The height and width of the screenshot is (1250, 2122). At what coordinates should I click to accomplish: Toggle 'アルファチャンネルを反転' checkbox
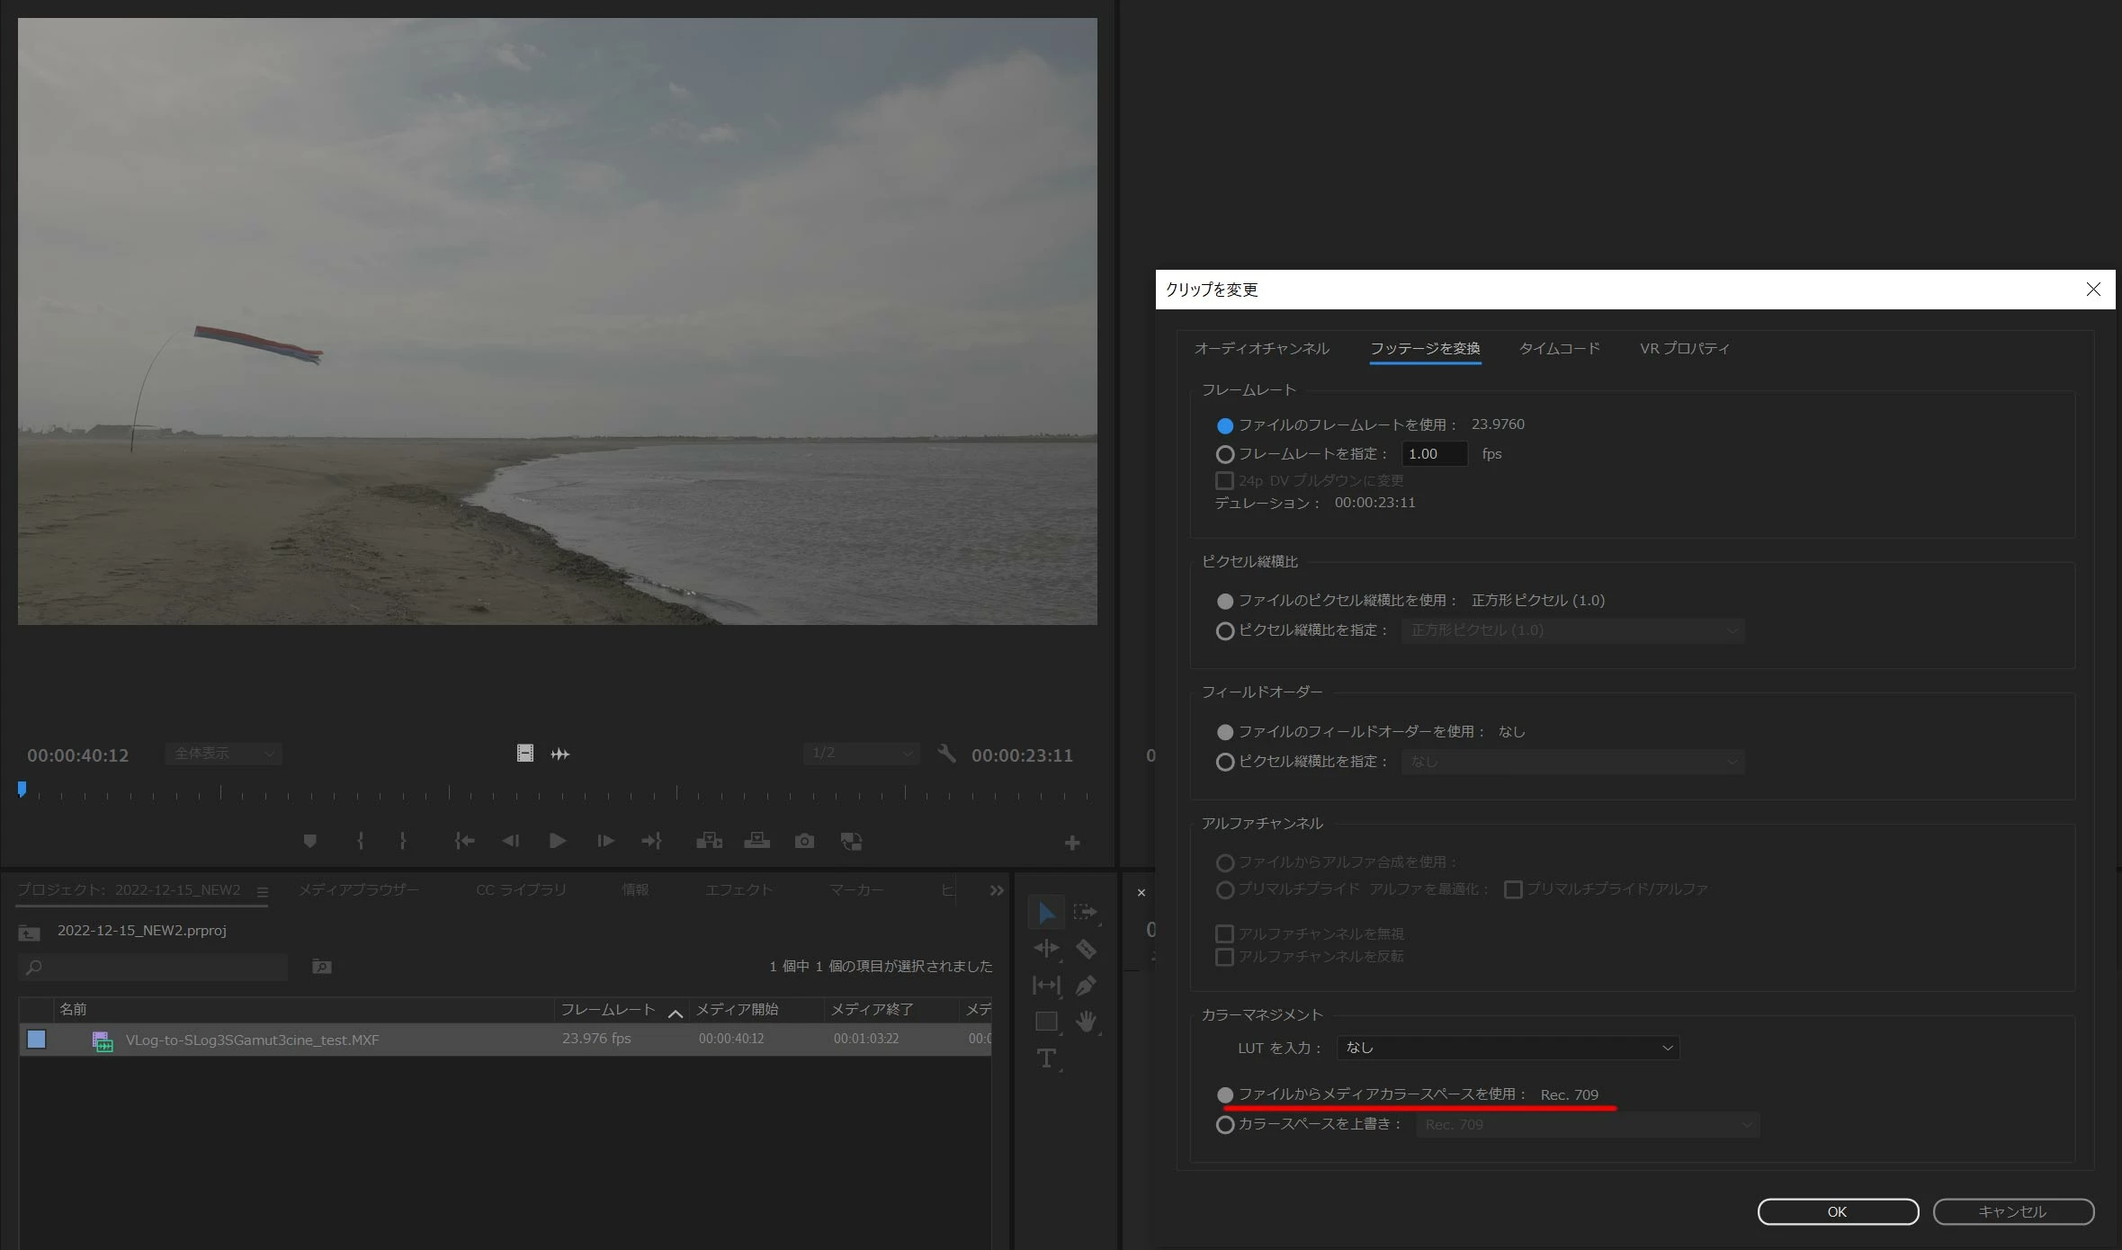1224,957
